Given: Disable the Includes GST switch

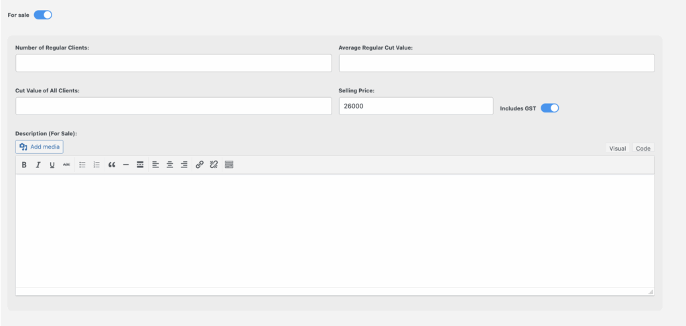Looking at the screenshot, I should click(x=549, y=108).
